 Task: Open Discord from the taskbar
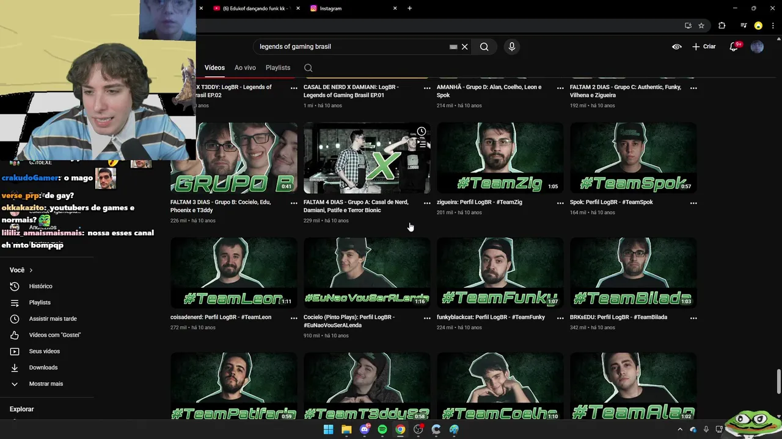pyautogui.click(x=365, y=430)
